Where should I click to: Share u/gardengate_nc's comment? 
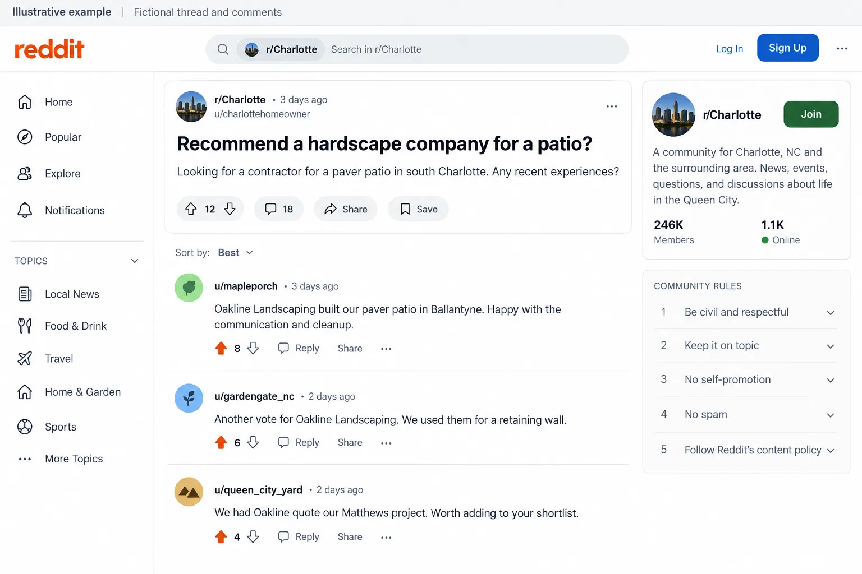[x=350, y=443]
